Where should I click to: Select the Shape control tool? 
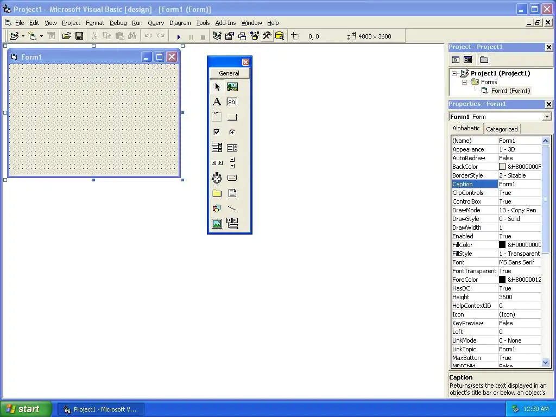tap(217, 208)
